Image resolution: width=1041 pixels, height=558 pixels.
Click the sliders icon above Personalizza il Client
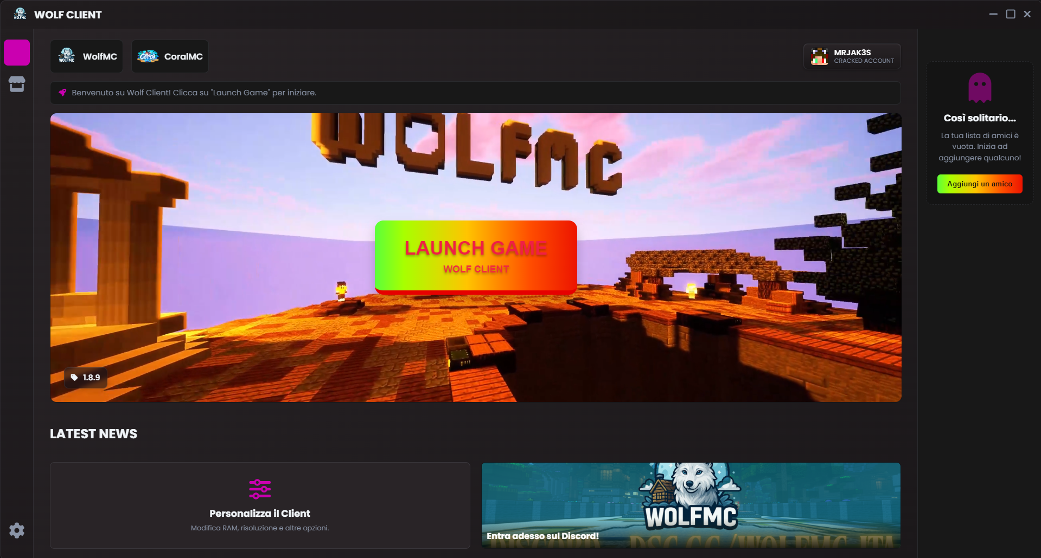pos(260,489)
